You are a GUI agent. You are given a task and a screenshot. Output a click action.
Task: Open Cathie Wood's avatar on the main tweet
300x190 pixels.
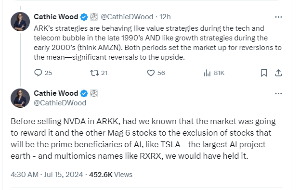pyautogui.click(x=20, y=98)
